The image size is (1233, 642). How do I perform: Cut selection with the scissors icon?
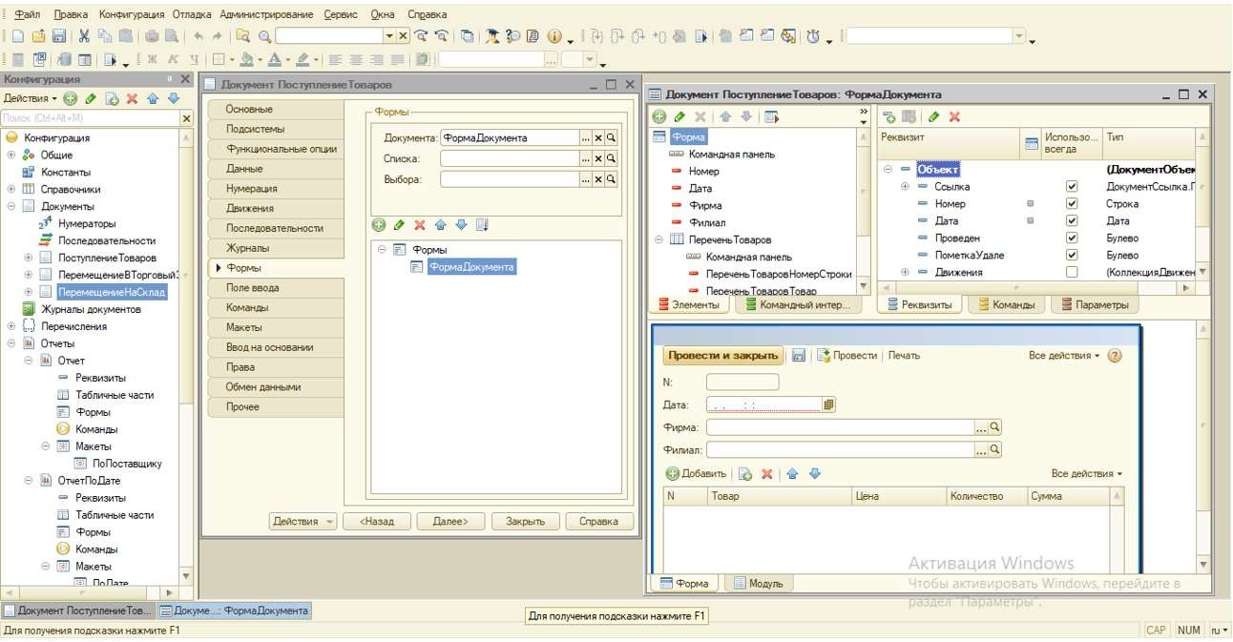click(84, 36)
